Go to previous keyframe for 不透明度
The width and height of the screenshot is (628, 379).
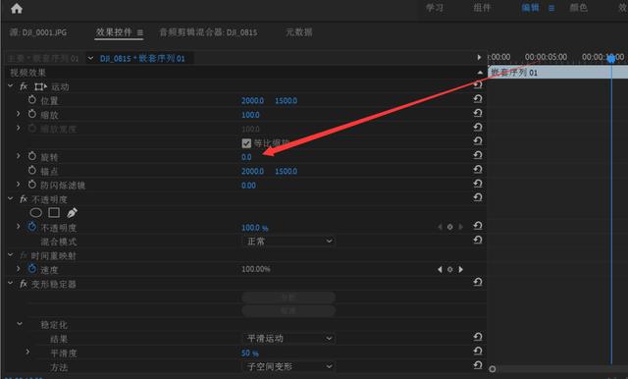point(440,227)
